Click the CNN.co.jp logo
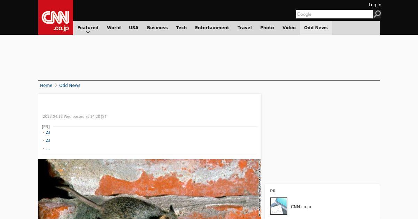The height and width of the screenshot is (219, 418). click(56, 17)
